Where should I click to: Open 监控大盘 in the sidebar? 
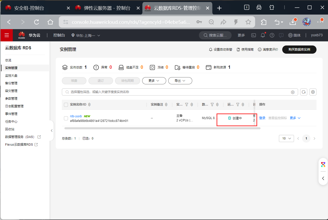click(11, 75)
